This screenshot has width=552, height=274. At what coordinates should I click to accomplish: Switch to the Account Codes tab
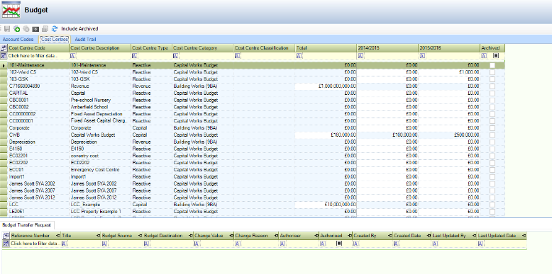[18, 40]
